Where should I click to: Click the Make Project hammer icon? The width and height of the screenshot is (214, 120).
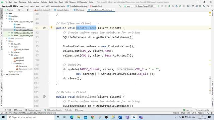tap(120, 6)
